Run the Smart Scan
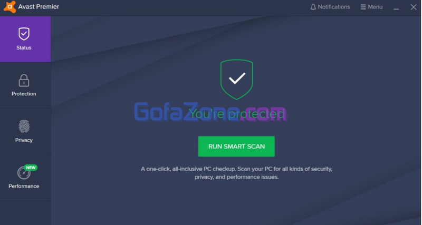Screen dimensions: 422x225 point(236,146)
